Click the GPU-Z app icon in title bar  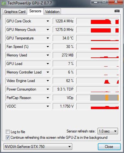(x=4, y=3)
